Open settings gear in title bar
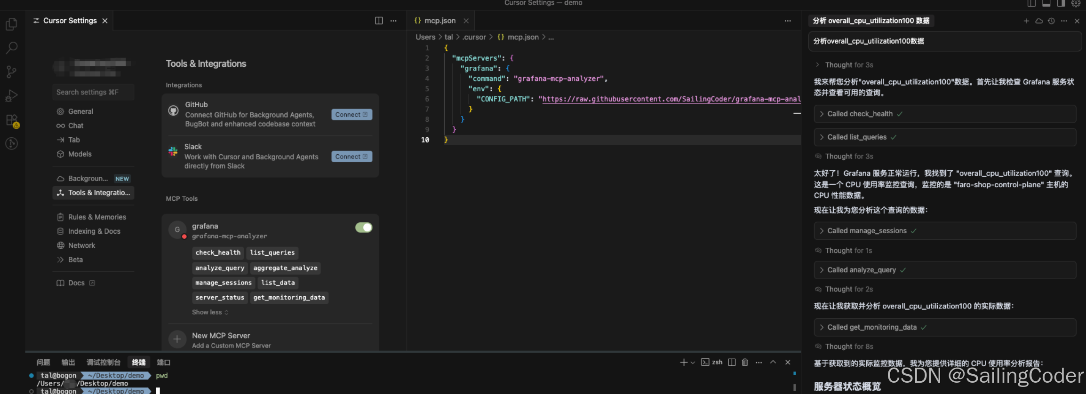The height and width of the screenshot is (394, 1086). pos(1076,3)
